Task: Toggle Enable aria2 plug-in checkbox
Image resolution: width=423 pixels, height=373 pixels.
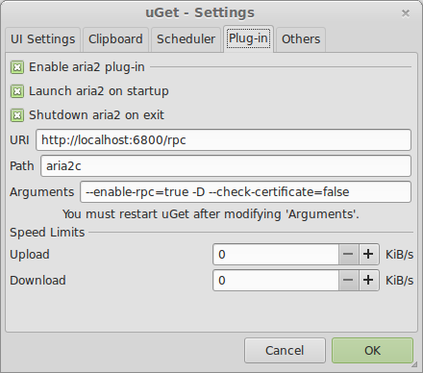Action: [17, 67]
